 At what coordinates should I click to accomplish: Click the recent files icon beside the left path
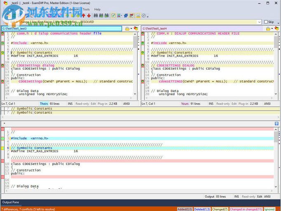click(136, 29)
